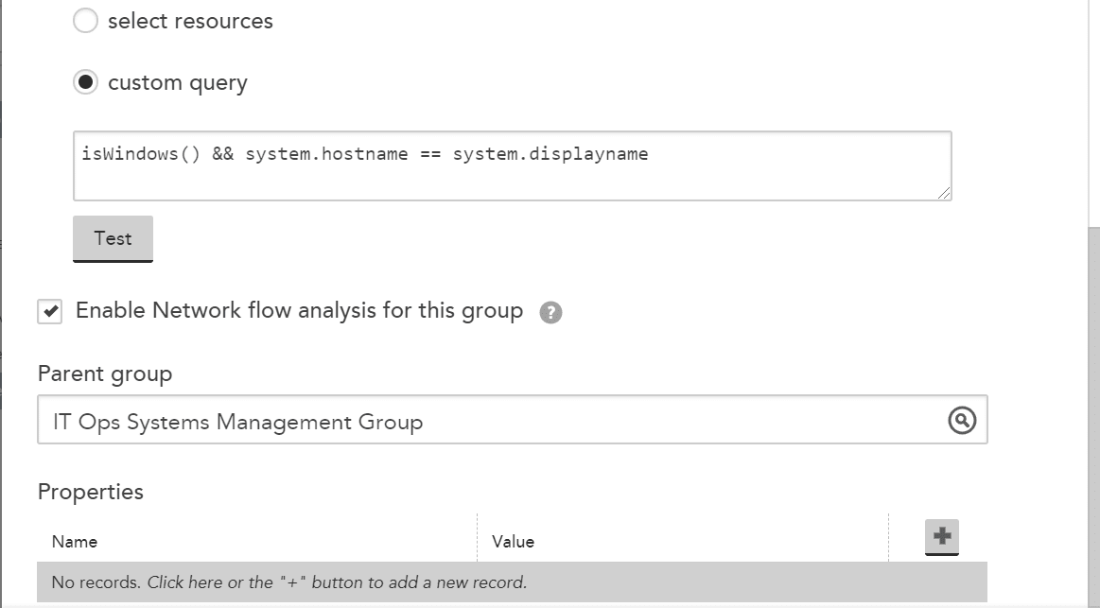Viewport: 1100px width, 608px height.
Task: Open the Parent group search magnifier icon
Action: (x=962, y=420)
